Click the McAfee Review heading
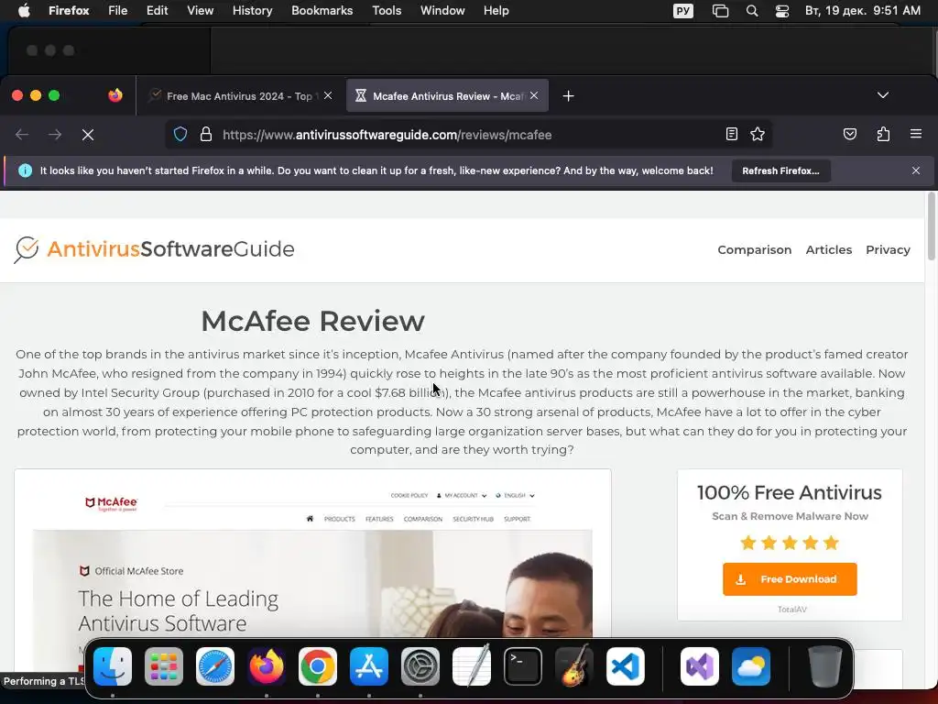 [x=313, y=321]
